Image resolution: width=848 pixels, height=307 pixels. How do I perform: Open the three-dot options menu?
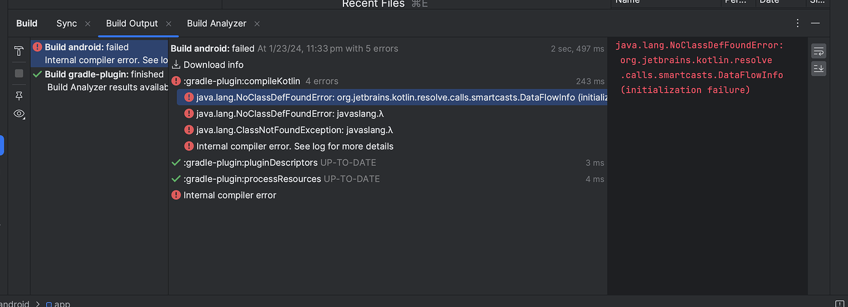(798, 23)
